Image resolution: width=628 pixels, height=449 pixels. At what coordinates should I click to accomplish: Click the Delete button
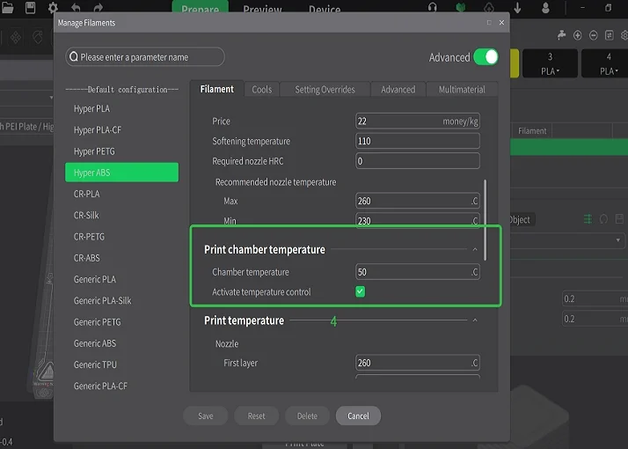[307, 416]
